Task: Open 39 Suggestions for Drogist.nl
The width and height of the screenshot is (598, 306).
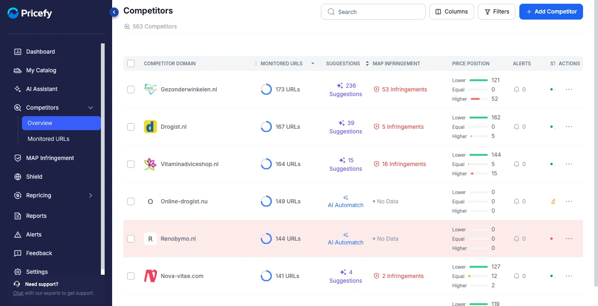Action: click(346, 127)
